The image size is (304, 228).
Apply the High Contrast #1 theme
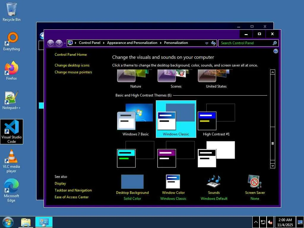216,119
